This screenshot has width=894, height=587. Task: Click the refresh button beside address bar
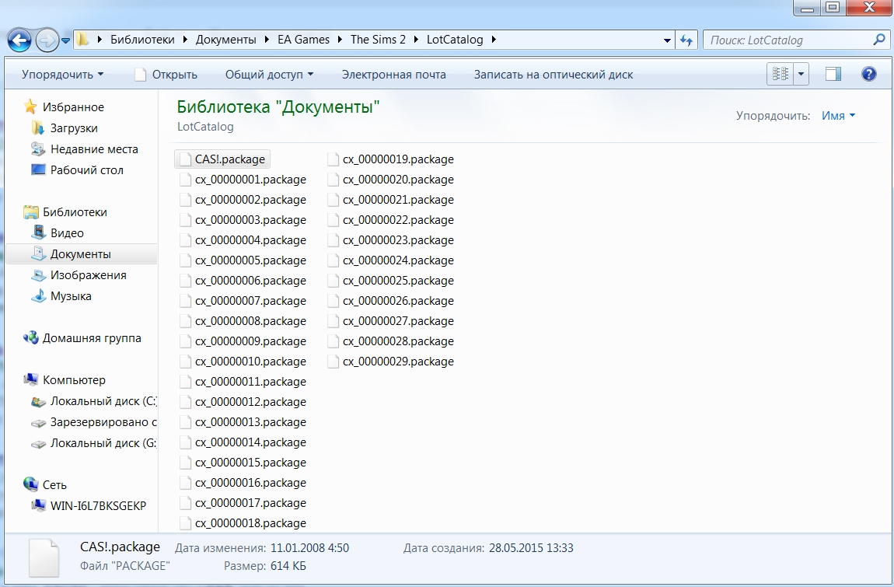point(686,40)
